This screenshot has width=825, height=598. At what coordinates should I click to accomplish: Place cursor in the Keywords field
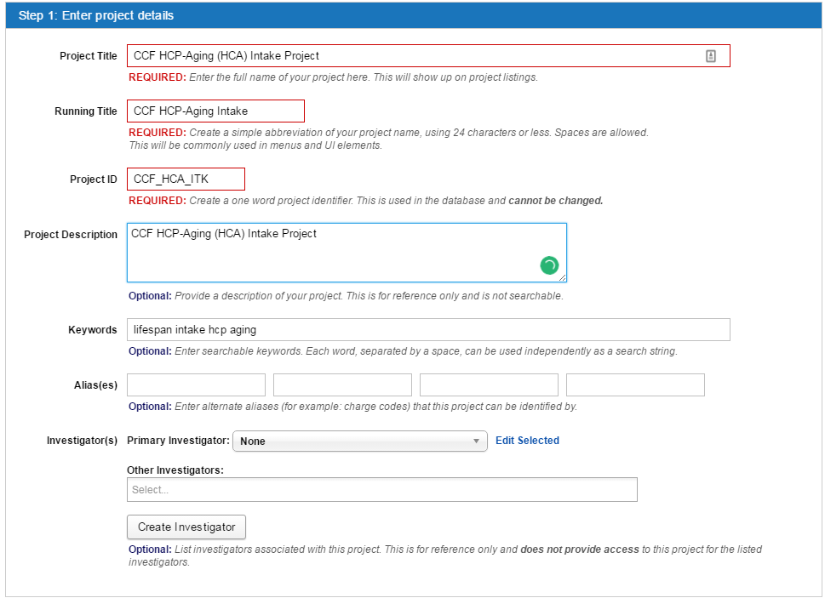pyautogui.click(x=428, y=329)
